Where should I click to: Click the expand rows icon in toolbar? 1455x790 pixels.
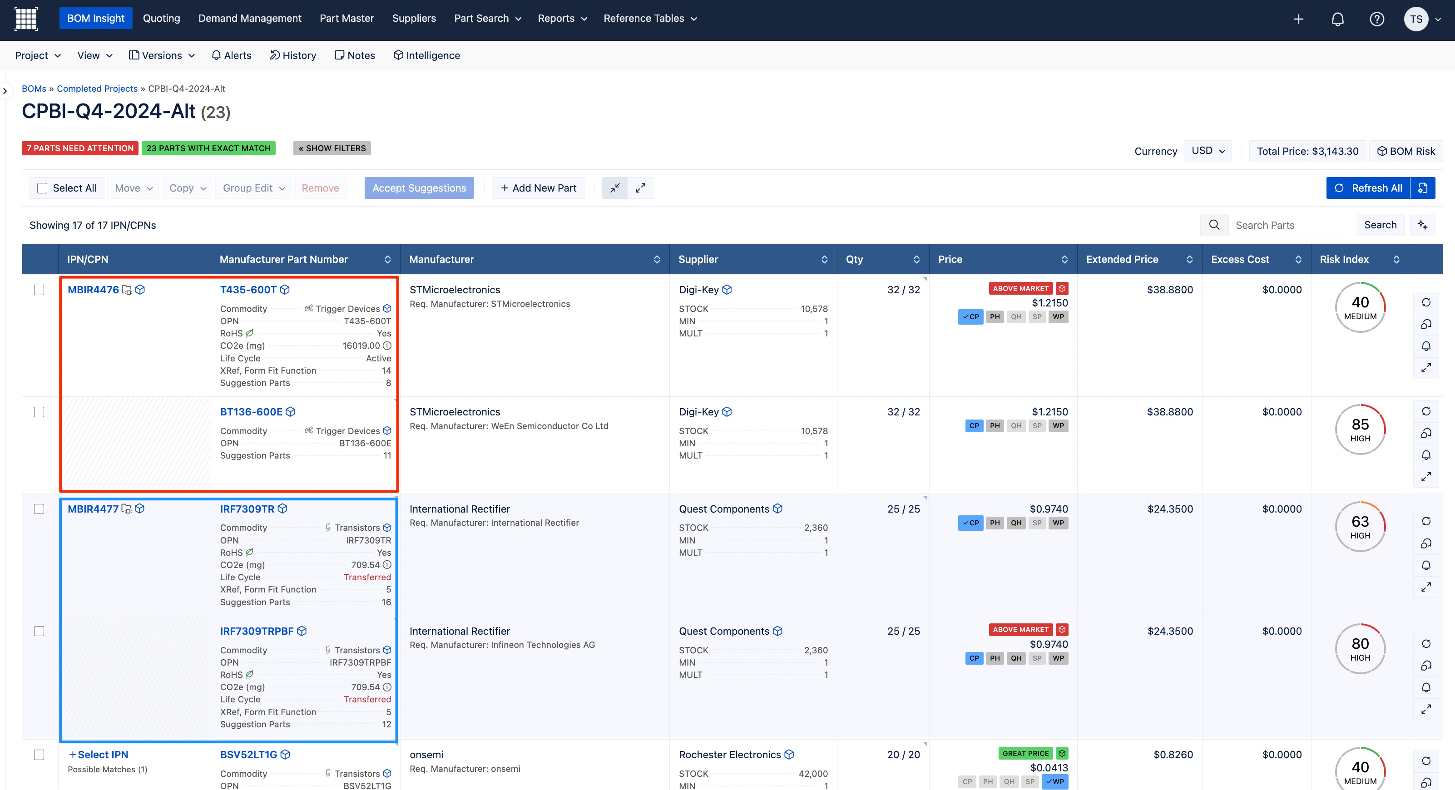[640, 188]
